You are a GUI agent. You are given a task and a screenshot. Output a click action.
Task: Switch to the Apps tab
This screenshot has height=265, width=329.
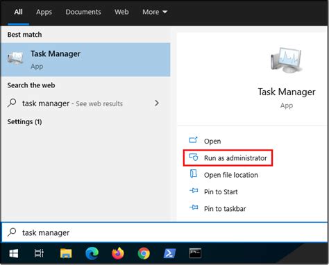(44, 12)
